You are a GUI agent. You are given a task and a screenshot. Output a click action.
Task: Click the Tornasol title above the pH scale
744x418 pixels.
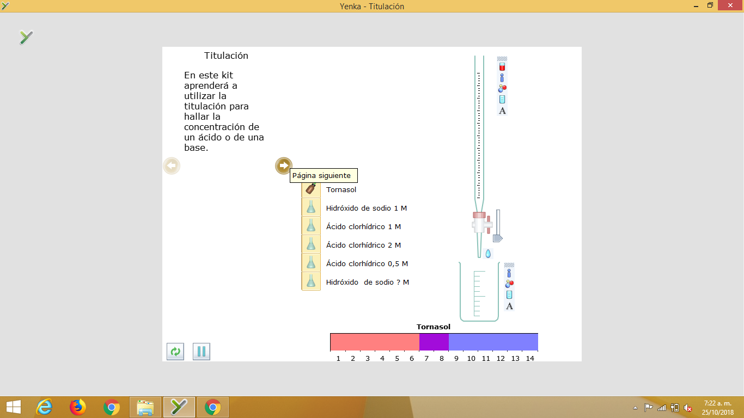(x=434, y=327)
